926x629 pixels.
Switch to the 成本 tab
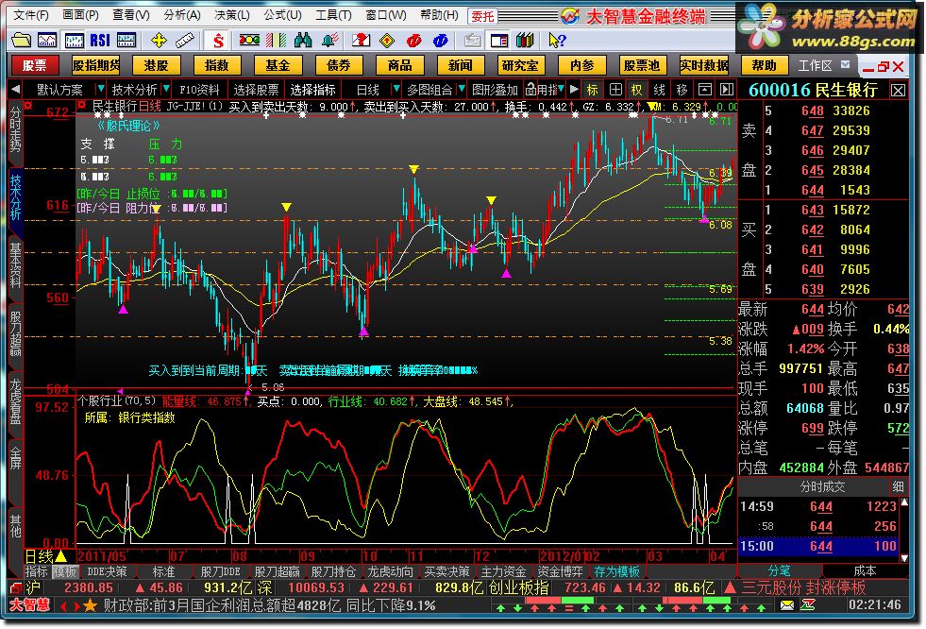coord(866,570)
